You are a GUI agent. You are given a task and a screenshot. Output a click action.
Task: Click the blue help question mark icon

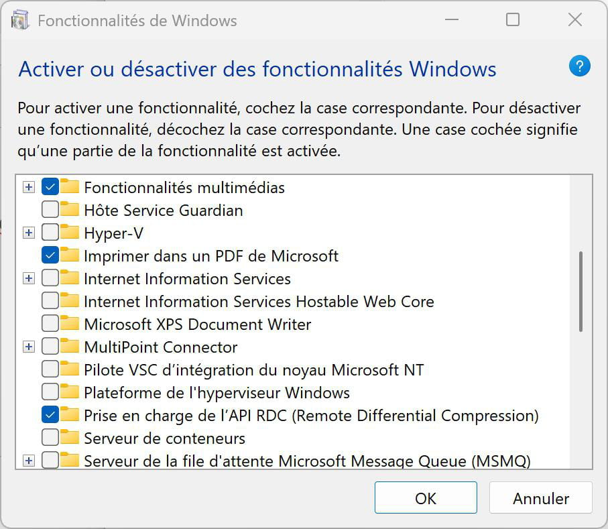pyautogui.click(x=579, y=66)
